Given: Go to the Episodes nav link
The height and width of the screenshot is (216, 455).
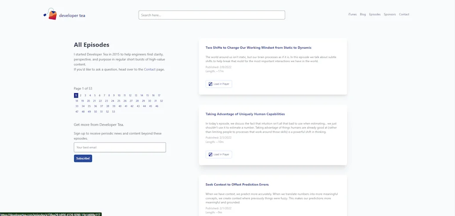Looking at the screenshot, I should coord(375,15).
